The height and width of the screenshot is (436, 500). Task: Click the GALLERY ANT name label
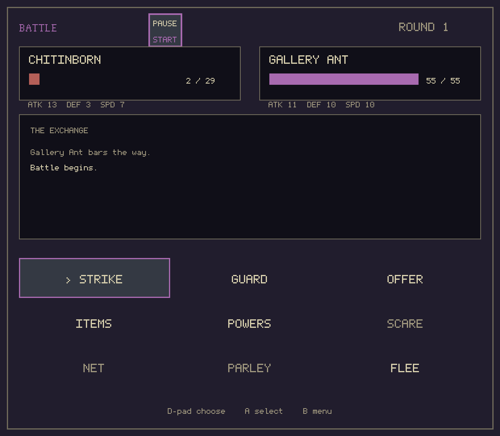point(308,60)
